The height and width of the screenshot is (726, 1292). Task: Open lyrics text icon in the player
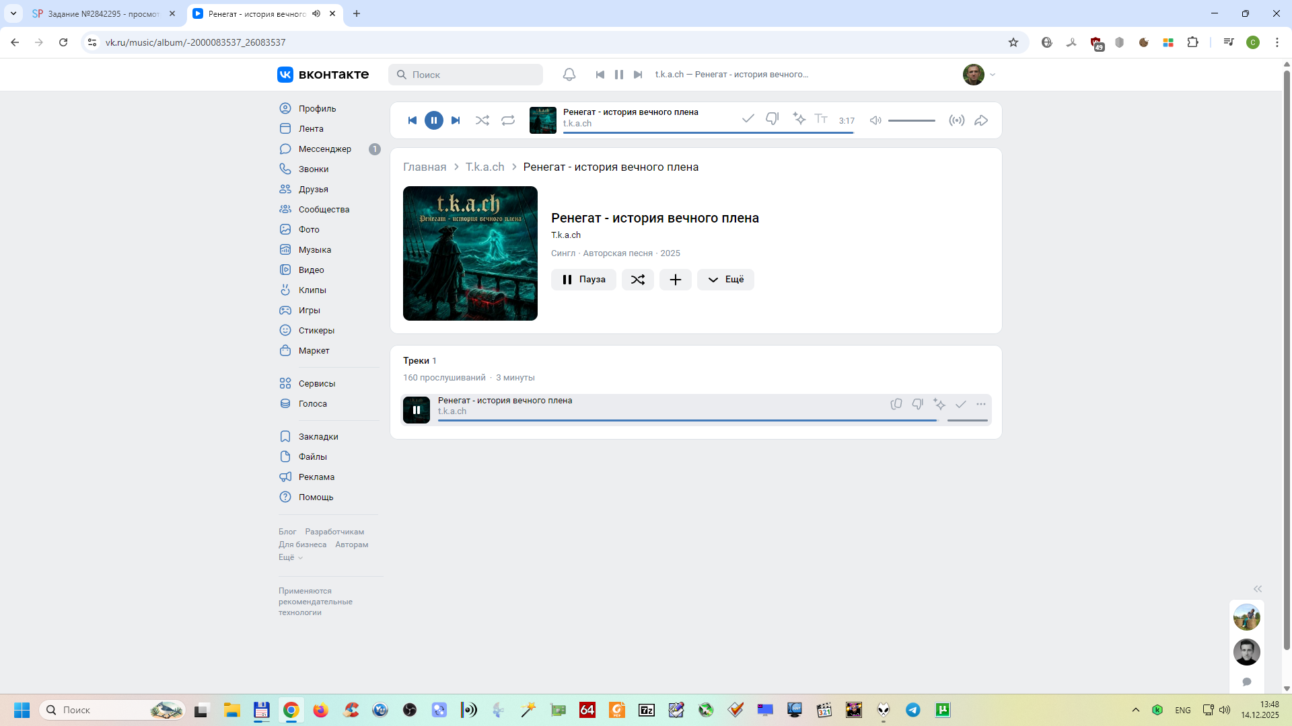tap(821, 119)
